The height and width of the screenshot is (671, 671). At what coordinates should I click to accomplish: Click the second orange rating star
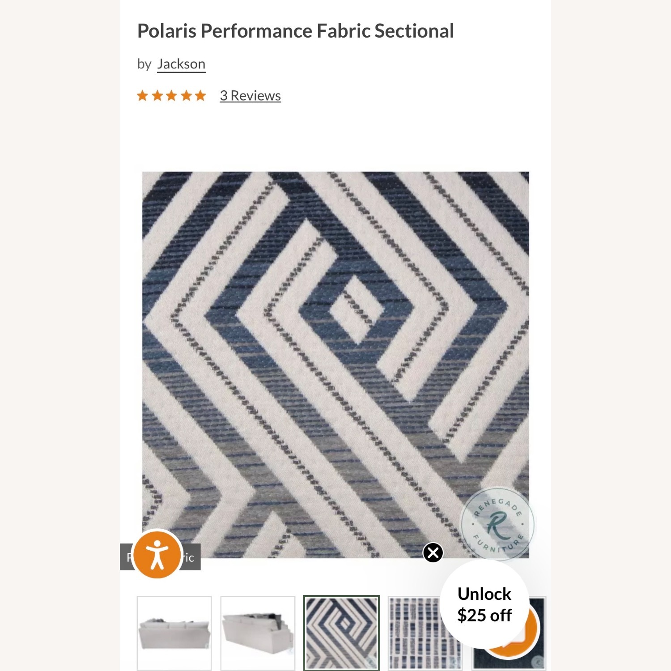click(x=157, y=95)
